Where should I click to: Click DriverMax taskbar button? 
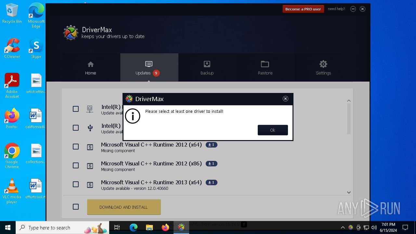pyautogui.click(x=181, y=227)
